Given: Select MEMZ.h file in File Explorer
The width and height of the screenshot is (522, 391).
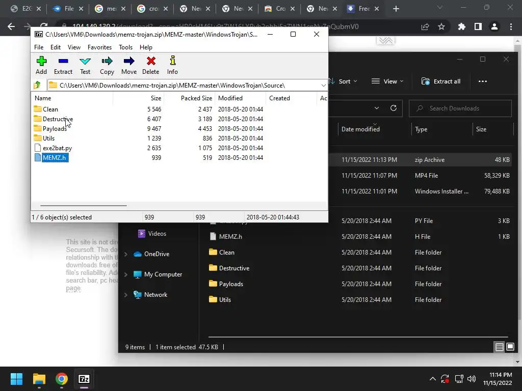Looking at the screenshot, I should coord(230,236).
